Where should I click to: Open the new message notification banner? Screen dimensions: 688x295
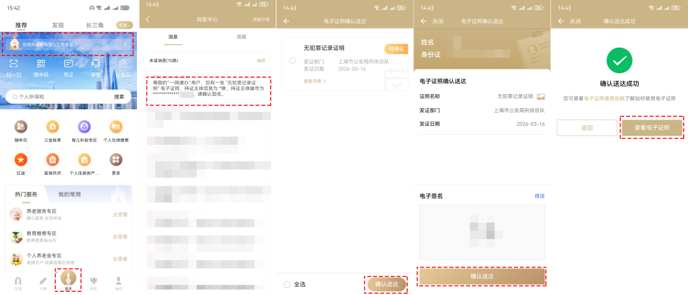(x=68, y=45)
